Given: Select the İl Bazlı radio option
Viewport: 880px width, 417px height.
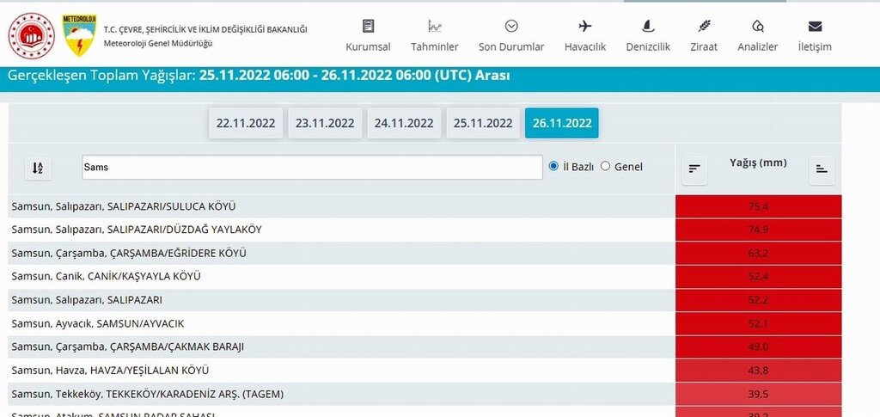Looking at the screenshot, I should pyautogui.click(x=553, y=166).
